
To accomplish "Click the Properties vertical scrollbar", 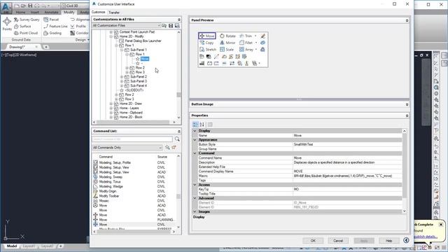I will click(x=405, y=171).
